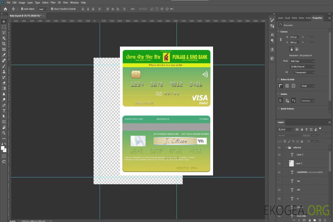The image size is (333, 222).
Task: Hide the 'edite text' group
Action: point(279,148)
